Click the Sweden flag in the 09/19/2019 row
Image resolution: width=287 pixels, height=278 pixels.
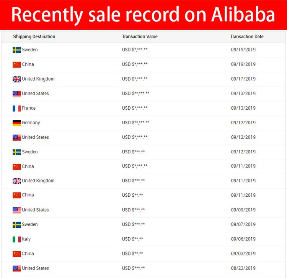16,50
